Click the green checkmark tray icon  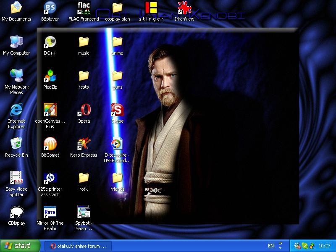point(304,246)
